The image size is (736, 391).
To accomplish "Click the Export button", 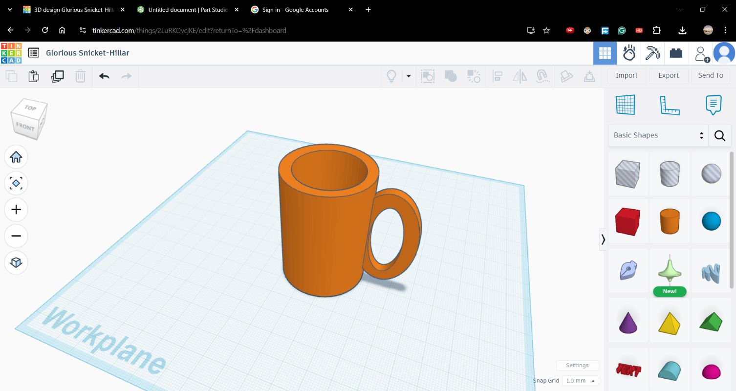I will 668,76.
